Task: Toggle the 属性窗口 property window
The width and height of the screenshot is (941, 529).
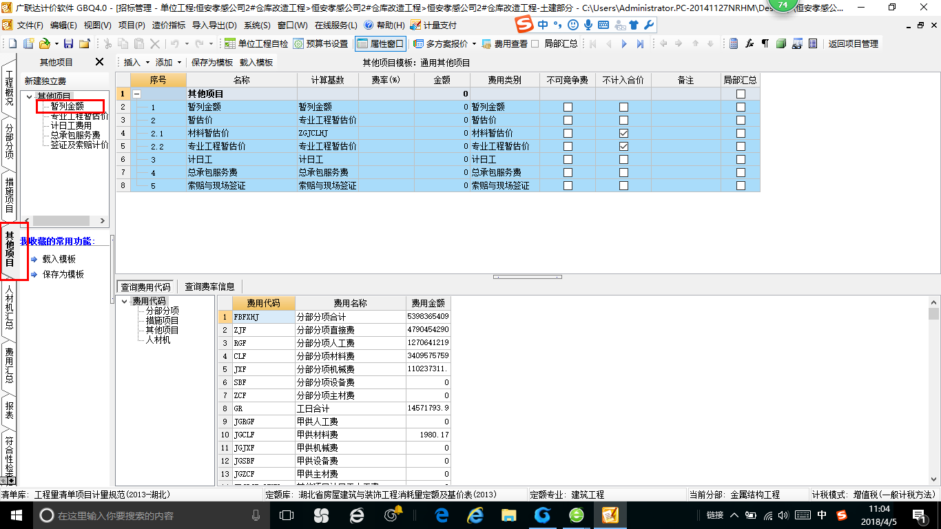Action: pyautogui.click(x=380, y=43)
